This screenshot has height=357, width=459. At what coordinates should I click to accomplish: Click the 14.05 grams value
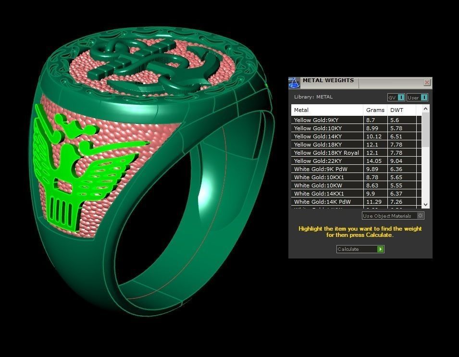[x=374, y=161]
